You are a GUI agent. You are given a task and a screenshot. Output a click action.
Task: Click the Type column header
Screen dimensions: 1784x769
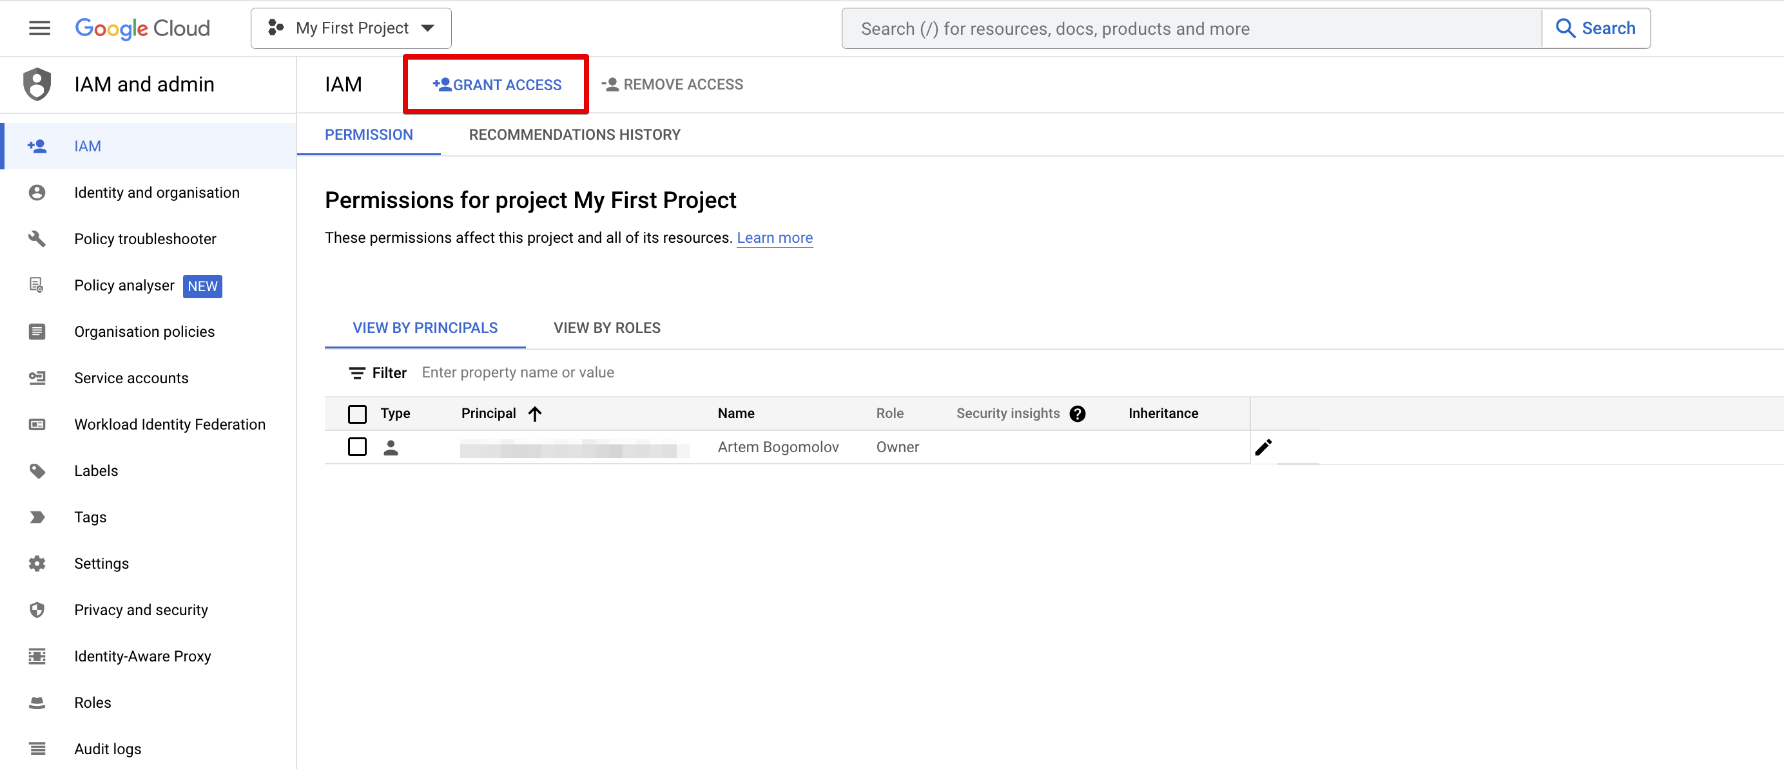click(396, 414)
